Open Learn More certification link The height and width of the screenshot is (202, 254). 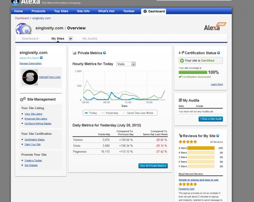point(217,84)
